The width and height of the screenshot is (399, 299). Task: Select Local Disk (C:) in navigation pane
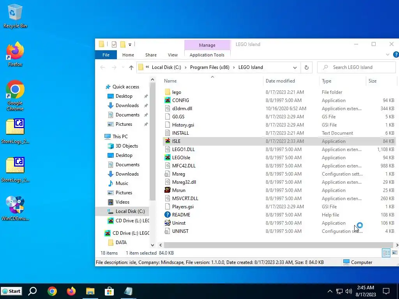122,211
